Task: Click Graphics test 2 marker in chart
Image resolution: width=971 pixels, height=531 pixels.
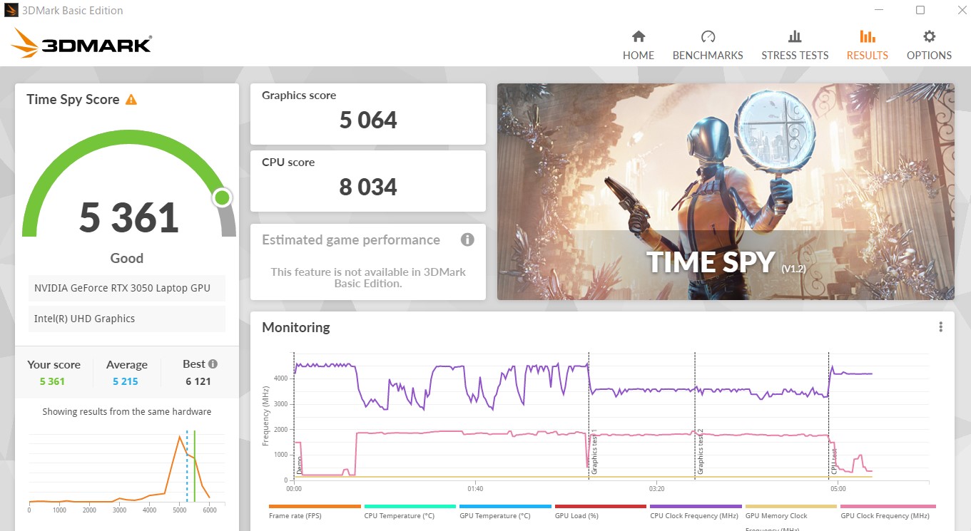Action: pos(701,453)
